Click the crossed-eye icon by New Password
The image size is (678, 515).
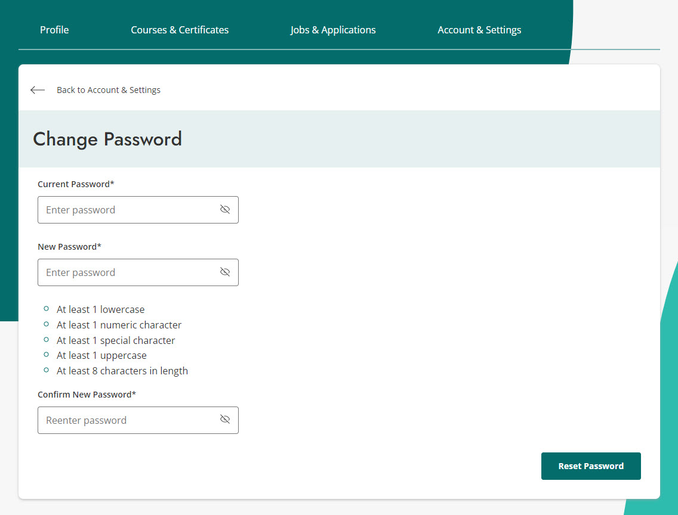(225, 272)
